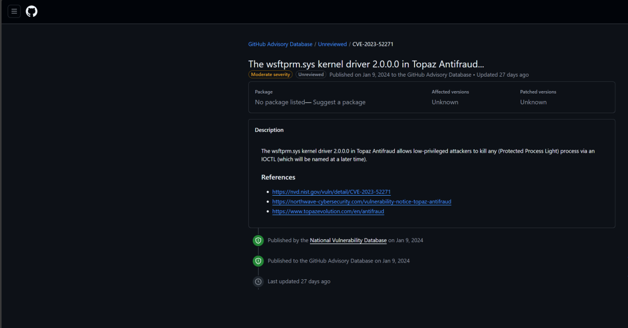
Task: Click the Affected versions label
Action: pos(450,92)
